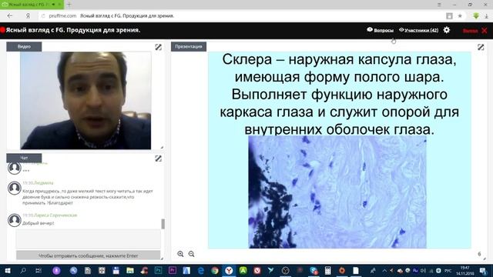The image size is (493, 277).
Task: Click the sclera microscope image on slide
Action: pyautogui.click(x=337, y=192)
